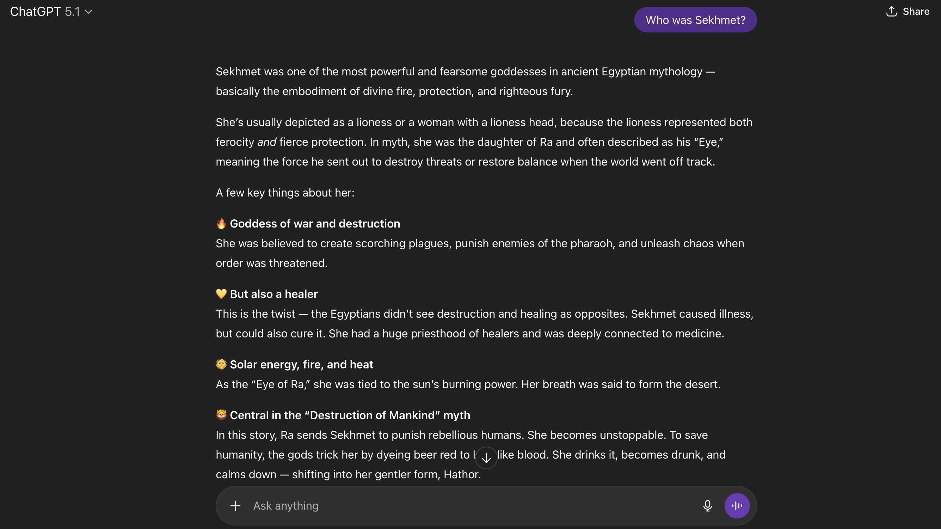
Task: Click the scroll-to-bottom arrow button
Action: [x=486, y=457]
